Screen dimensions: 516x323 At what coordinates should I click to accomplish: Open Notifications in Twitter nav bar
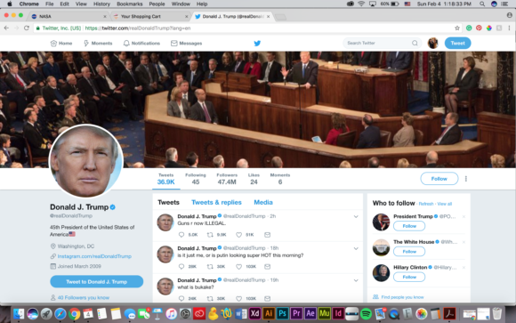(141, 43)
